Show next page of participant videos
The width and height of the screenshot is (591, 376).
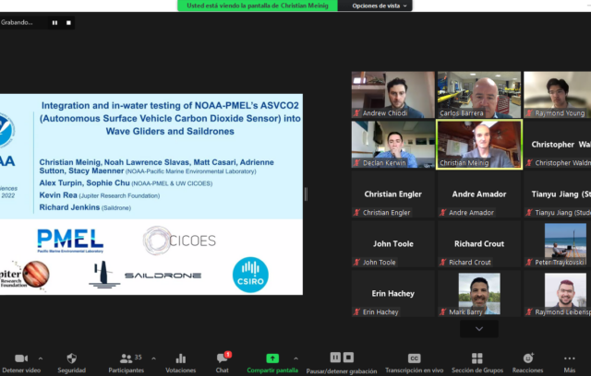(479, 329)
